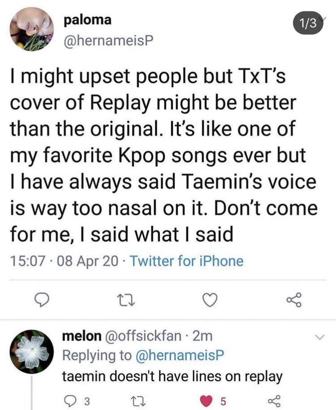
Task: Reply to paloma's main tweet
Action: pos(42,300)
